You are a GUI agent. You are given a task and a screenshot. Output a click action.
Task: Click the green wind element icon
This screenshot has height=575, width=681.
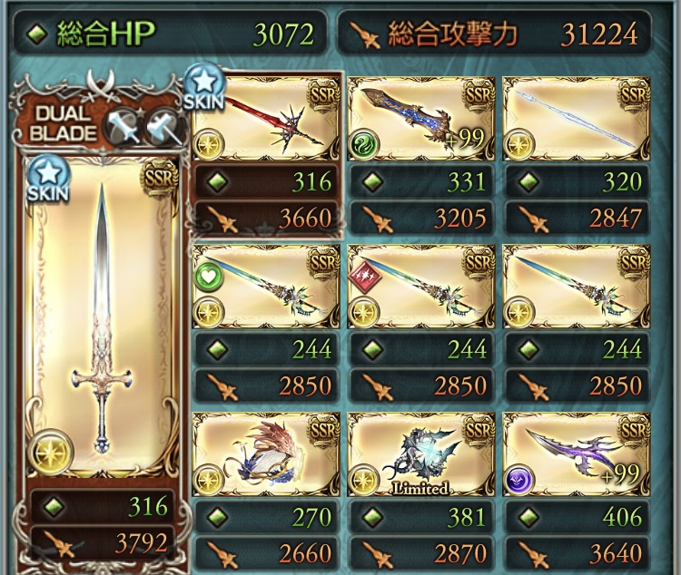tap(364, 144)
